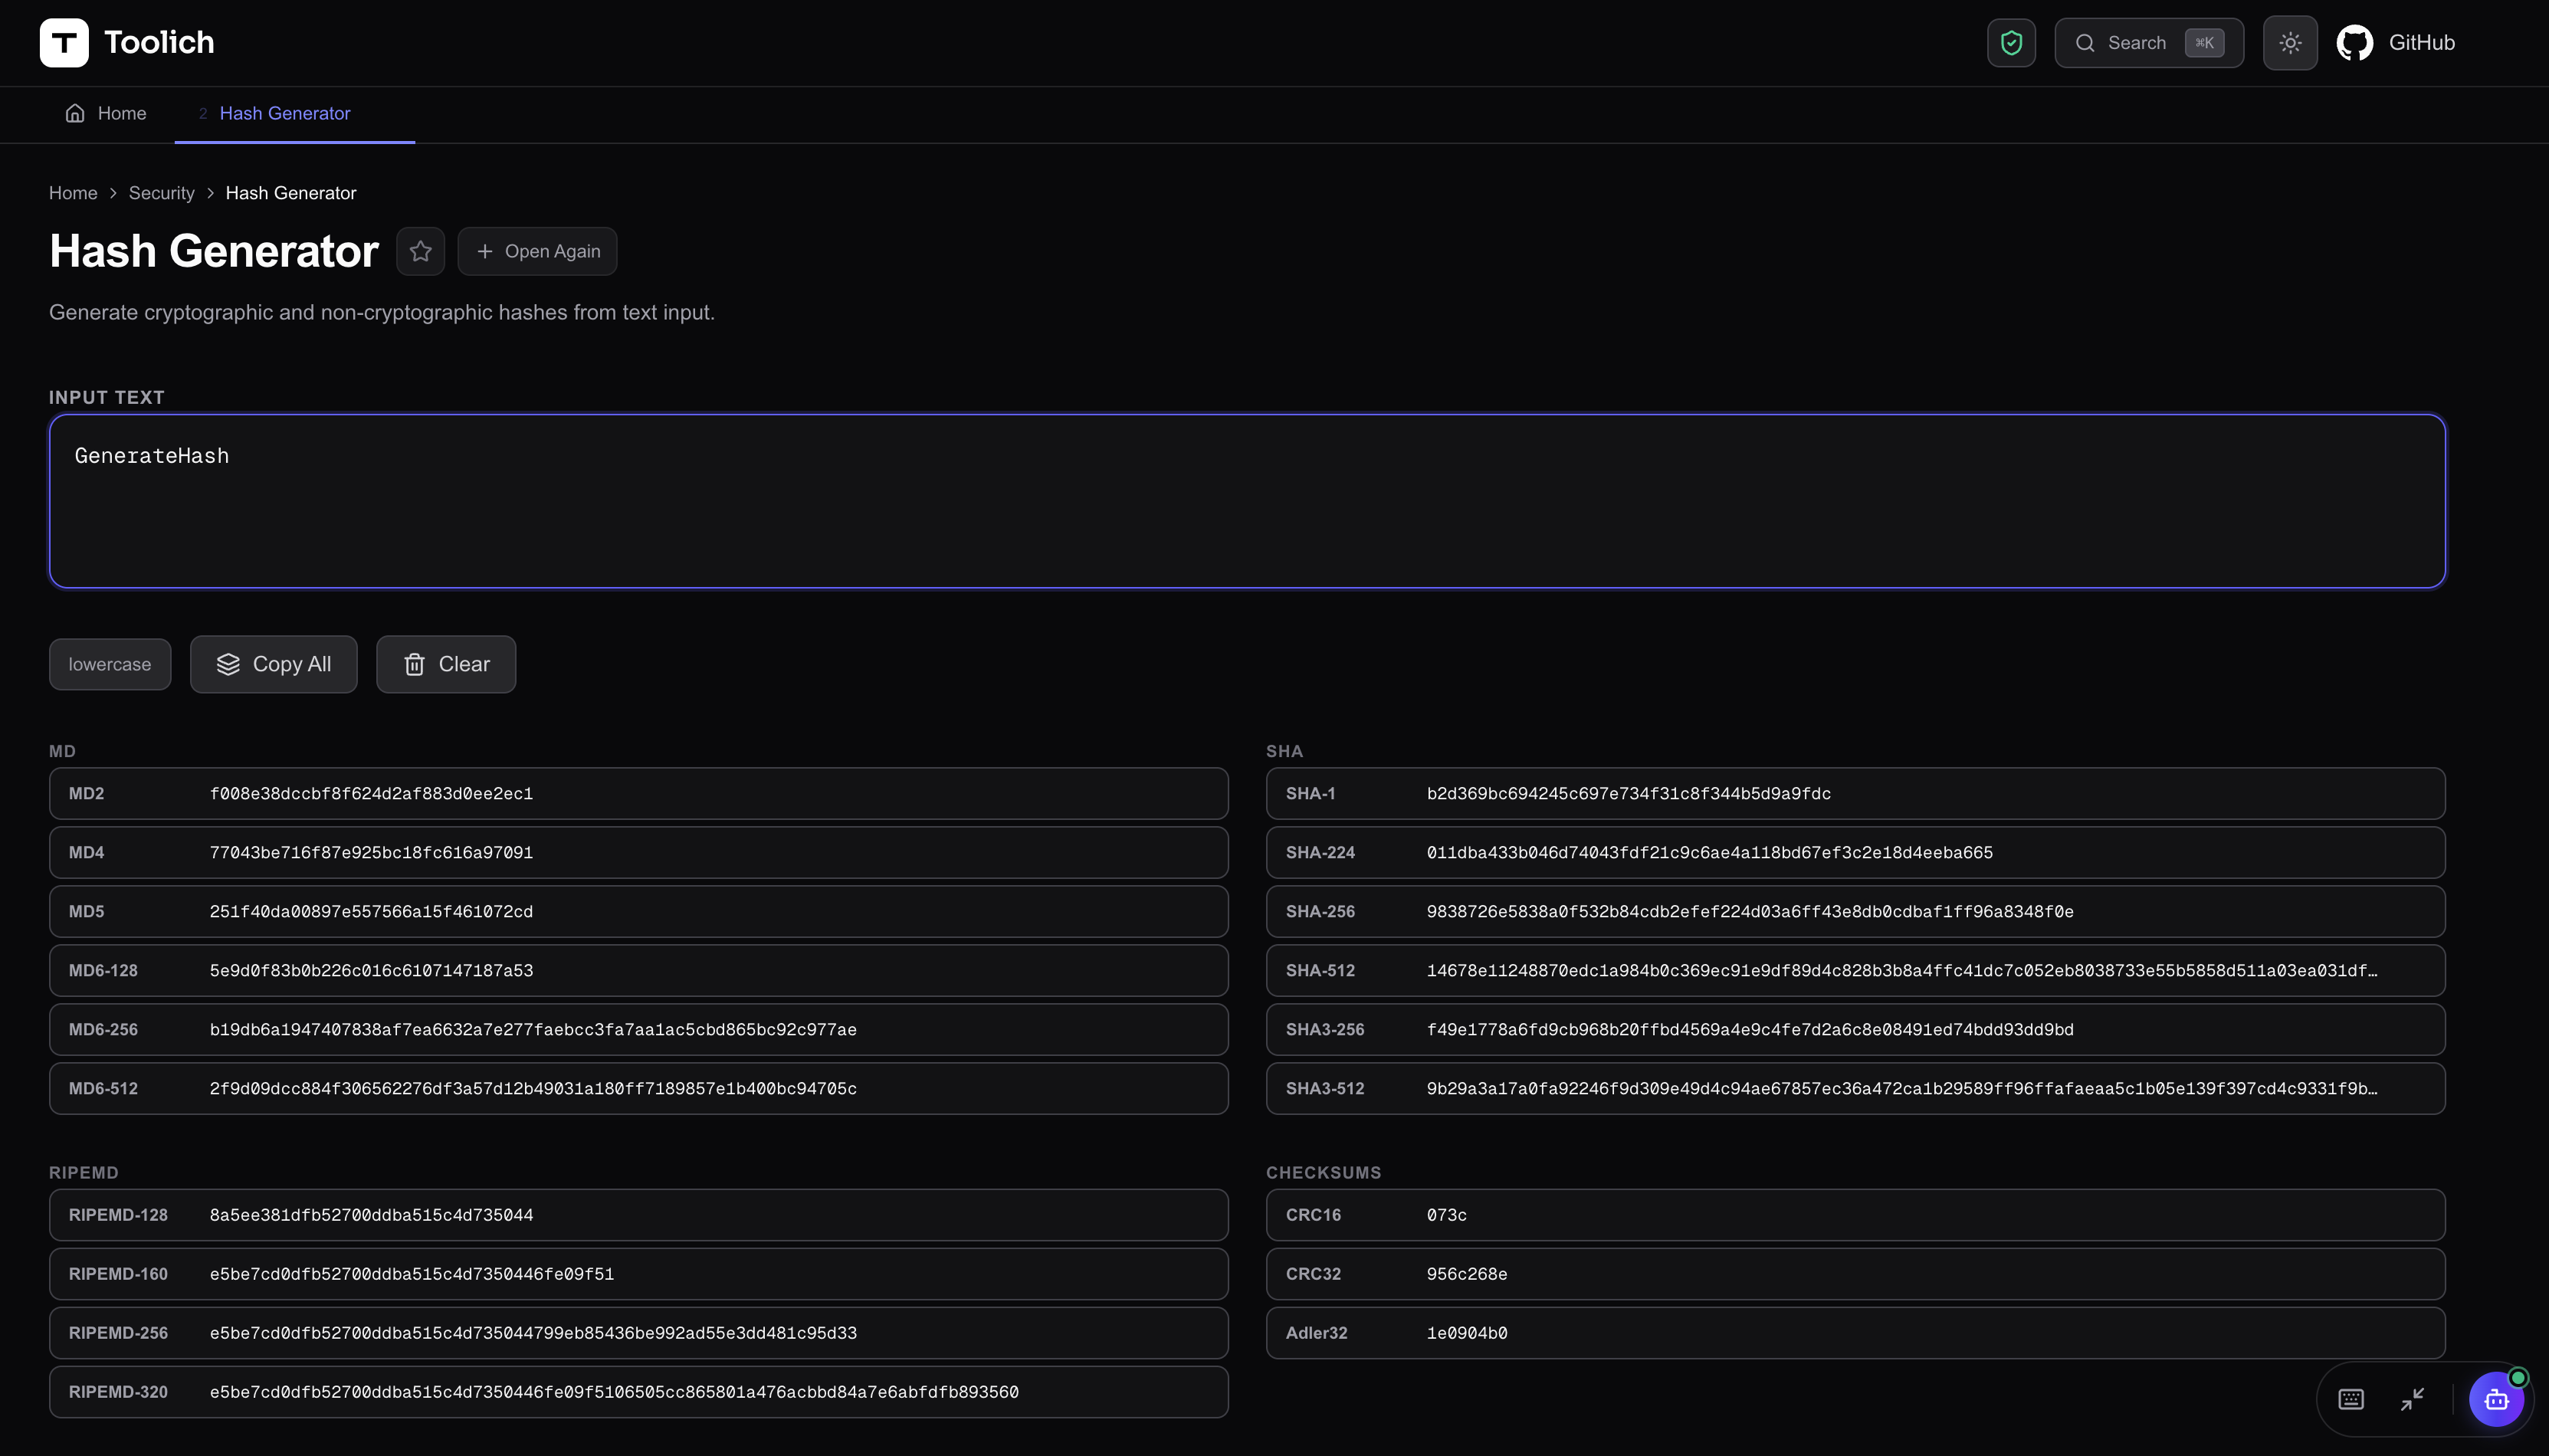The image size is (2549, 1456).
Task: Click the magnifier icon in Search
Action: (x=2085, y=42)
